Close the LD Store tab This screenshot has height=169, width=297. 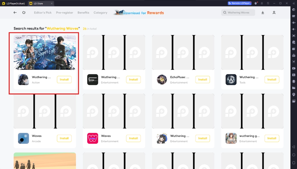pyautogui.click(x=52, y=3)
